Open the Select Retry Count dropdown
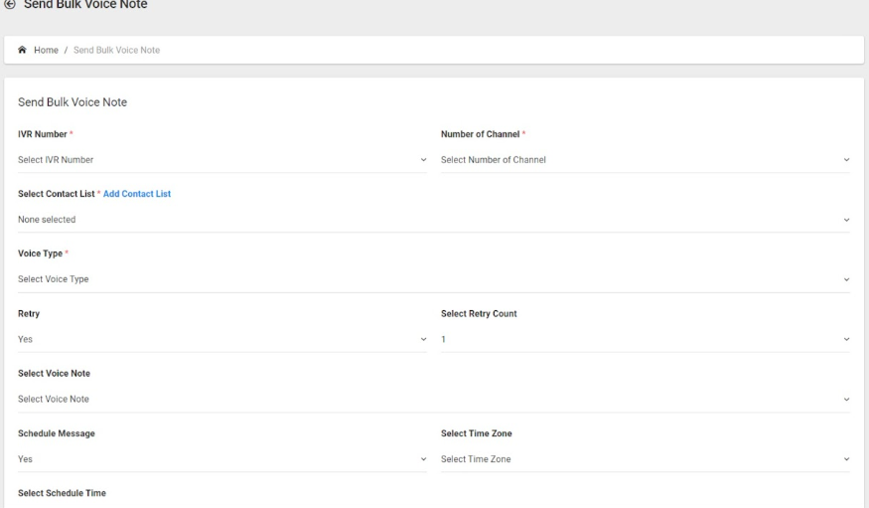The width and height of the screenshot is (869, 508). [646, 339]
